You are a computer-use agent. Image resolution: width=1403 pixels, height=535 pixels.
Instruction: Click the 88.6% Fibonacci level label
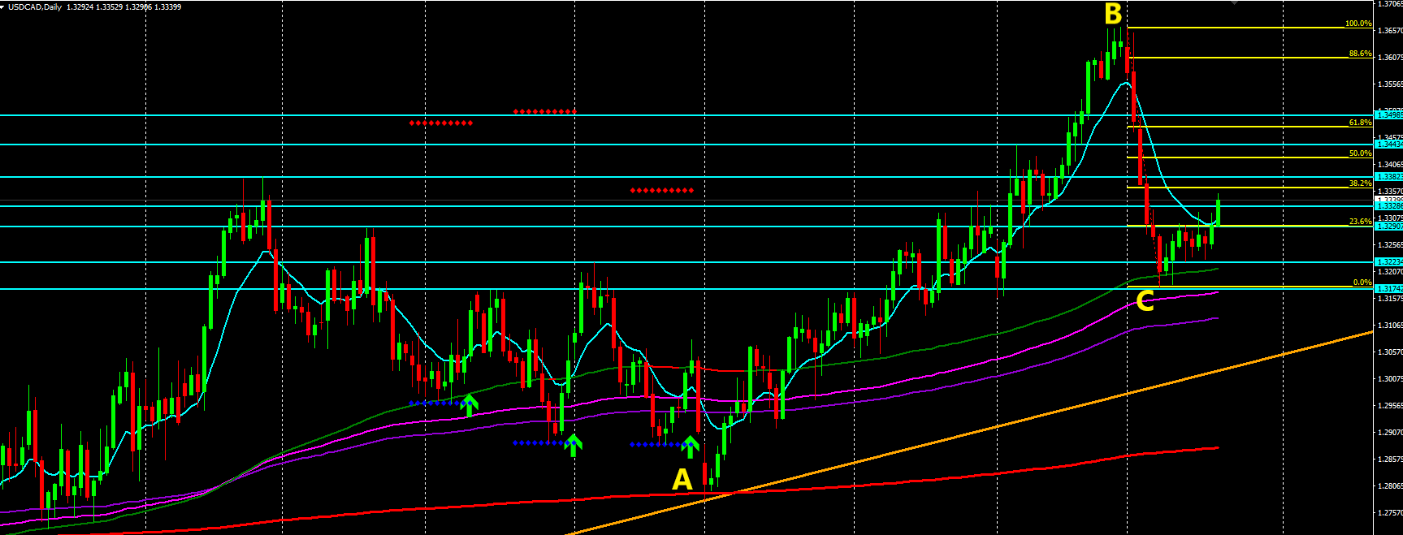pos(1359,54)
